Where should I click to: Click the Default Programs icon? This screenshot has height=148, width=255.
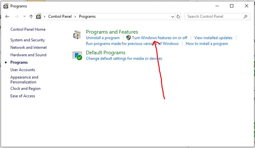[x=77, y=56]
